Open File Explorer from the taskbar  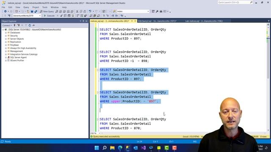112,148
